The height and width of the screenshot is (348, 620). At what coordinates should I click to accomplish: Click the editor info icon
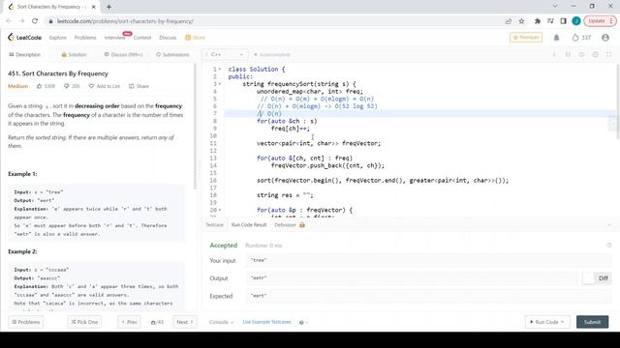(x=554, y=54)
